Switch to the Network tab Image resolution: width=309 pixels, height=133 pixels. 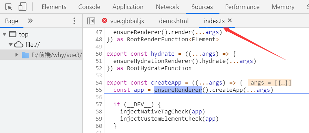tap(167, 7)
